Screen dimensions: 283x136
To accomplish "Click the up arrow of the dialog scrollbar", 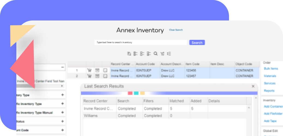I will point(255,98).
